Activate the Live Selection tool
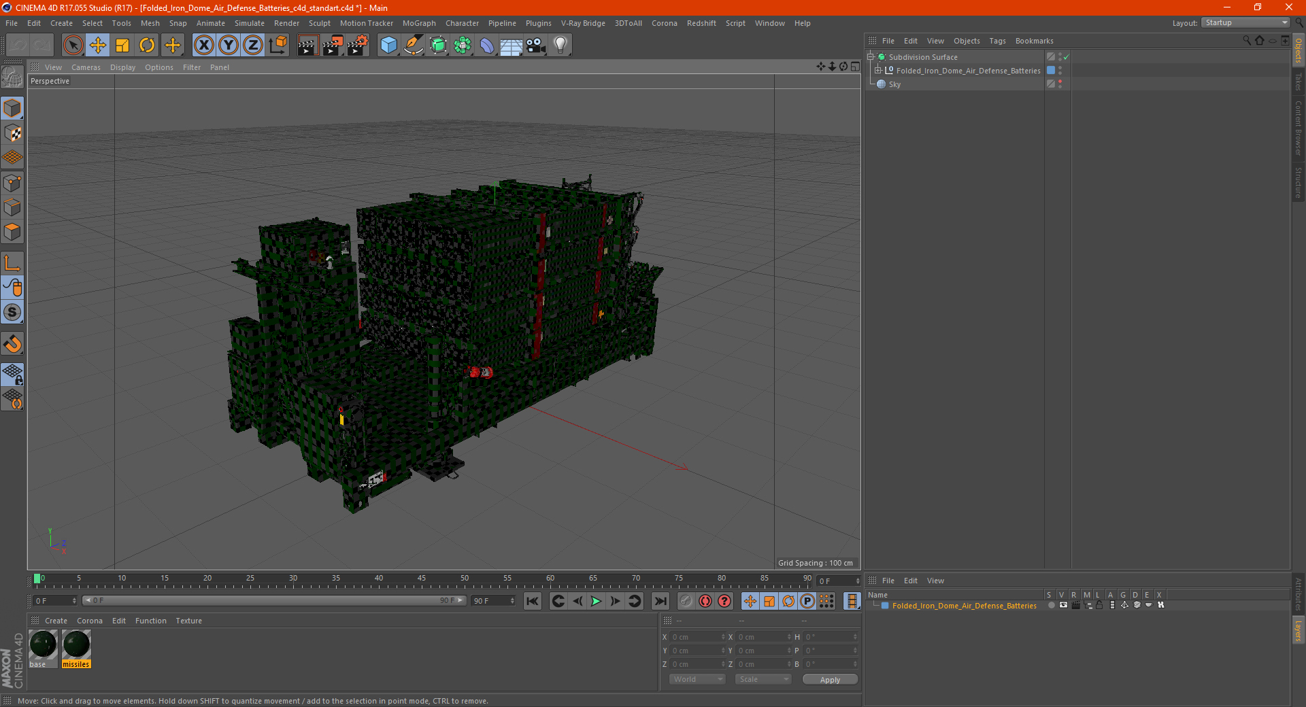 tap(73, 46)
